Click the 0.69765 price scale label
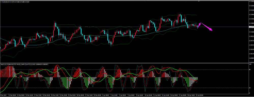254x97 pixels. tap(251, 62)
